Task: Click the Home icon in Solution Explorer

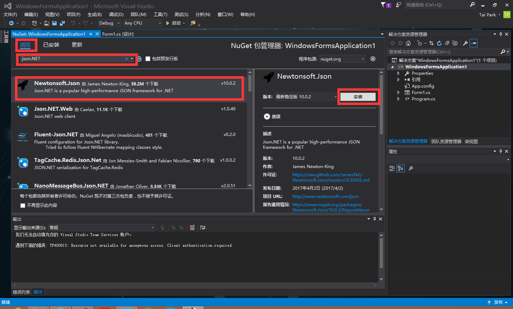Action: [408, 43]
